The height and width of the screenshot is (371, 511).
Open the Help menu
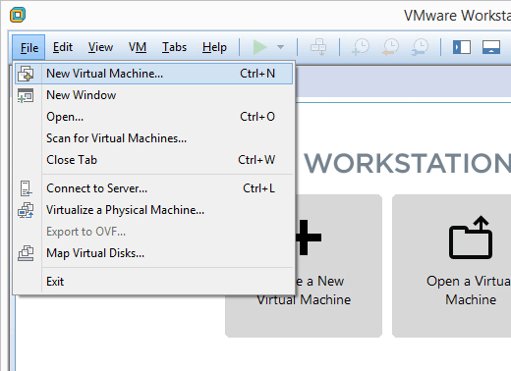(x=214, y=47)
